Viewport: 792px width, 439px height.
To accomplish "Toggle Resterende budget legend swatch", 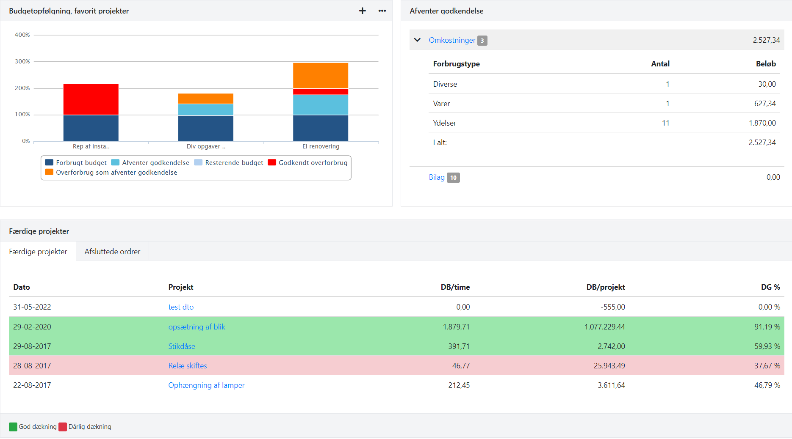I will click(198, 163).
